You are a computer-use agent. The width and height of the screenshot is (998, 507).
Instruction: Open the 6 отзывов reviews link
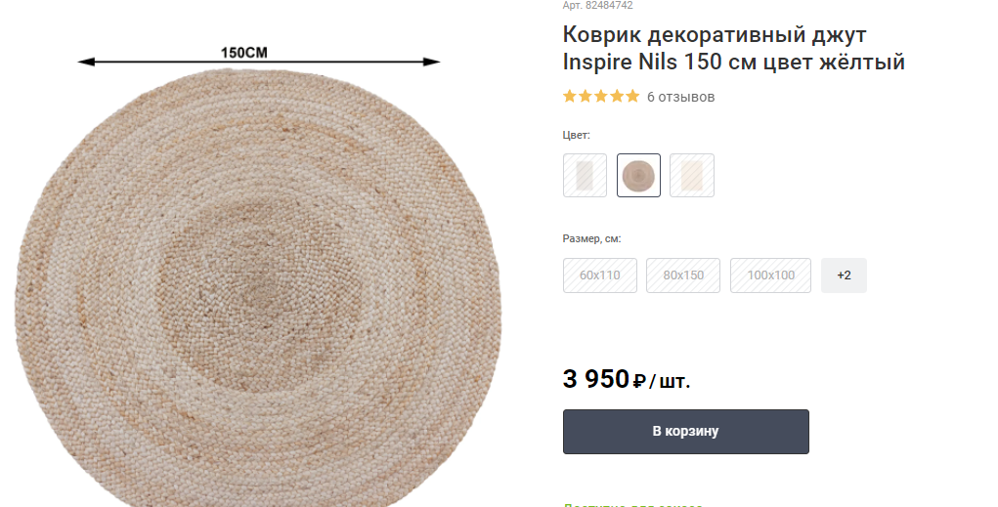(x=680, y=97)
